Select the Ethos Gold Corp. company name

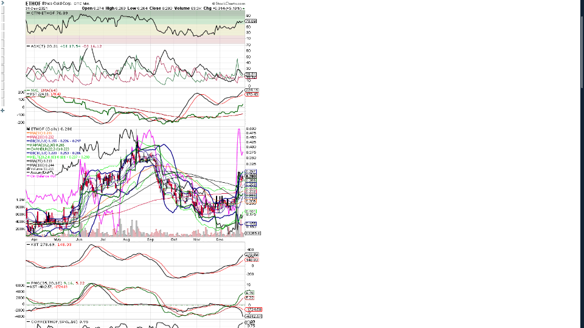coord(57,4)
